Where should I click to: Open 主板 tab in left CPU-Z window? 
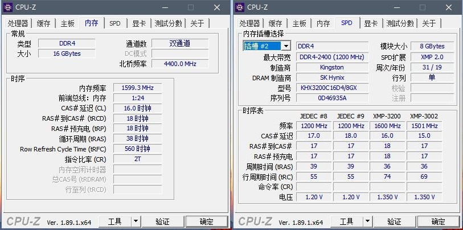pyautogui.click(x=68, y=23)
